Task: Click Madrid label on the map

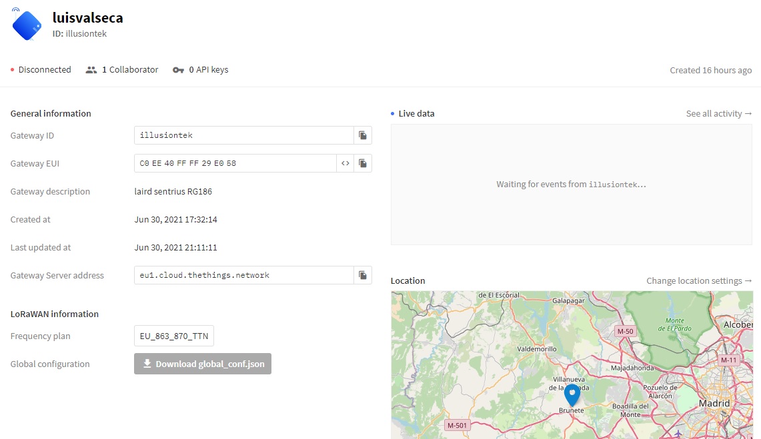Action: point(714,403)
